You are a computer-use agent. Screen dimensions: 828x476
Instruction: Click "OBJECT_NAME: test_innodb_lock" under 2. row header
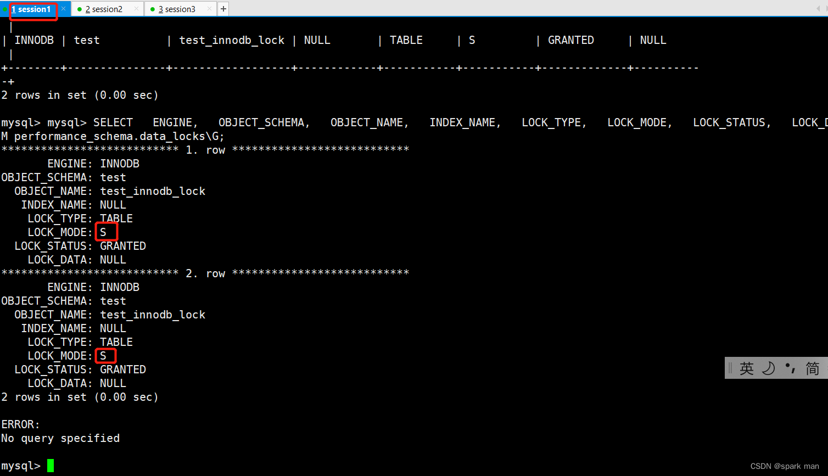[x=110, y=315]
